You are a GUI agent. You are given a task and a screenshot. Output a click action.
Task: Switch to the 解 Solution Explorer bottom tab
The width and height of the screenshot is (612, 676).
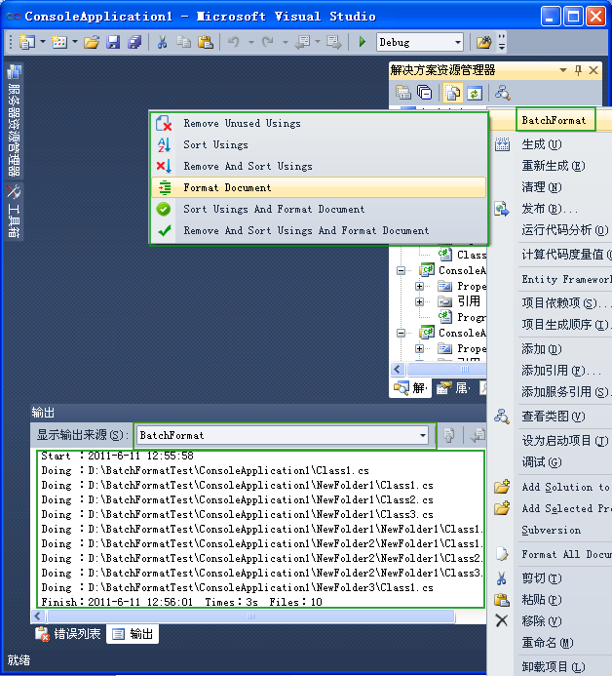click(x=411, y=388)
